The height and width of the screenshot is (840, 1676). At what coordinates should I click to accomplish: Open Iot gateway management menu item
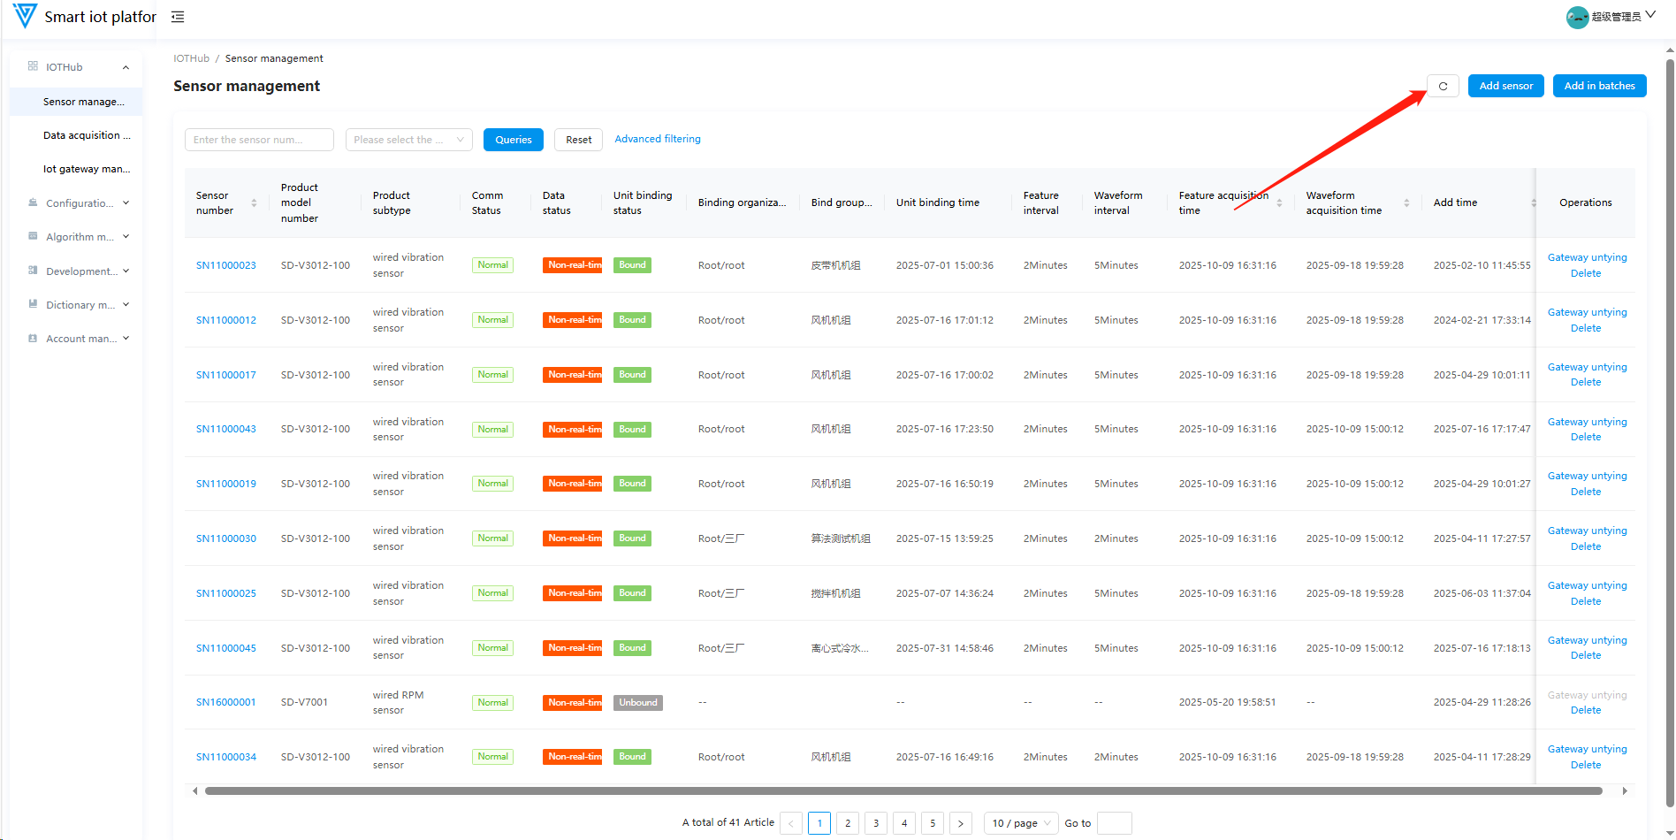86,169
